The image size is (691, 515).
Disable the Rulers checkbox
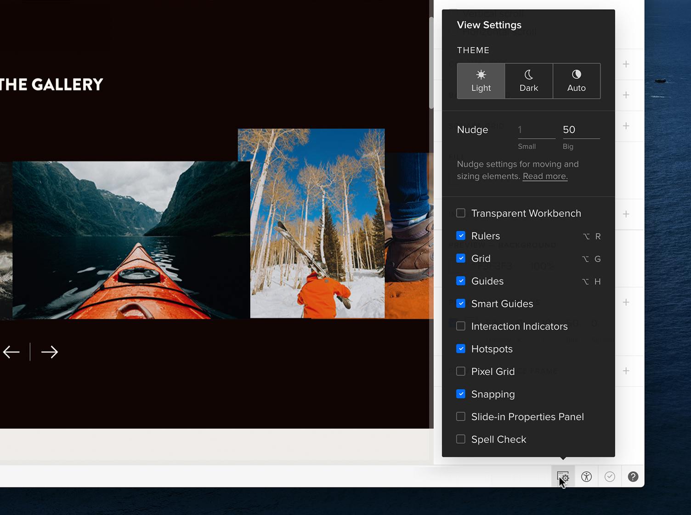pos(460,235)
